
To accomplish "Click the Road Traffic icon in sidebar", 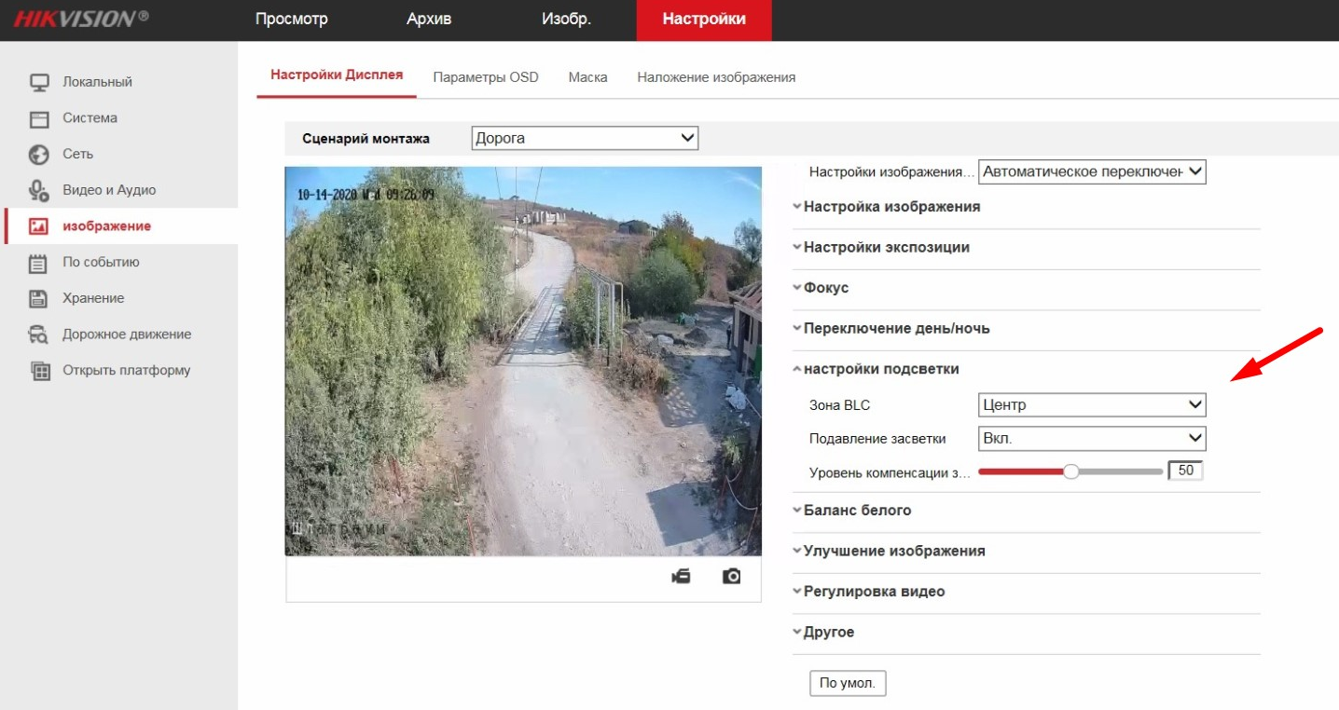I will [39, 335].
